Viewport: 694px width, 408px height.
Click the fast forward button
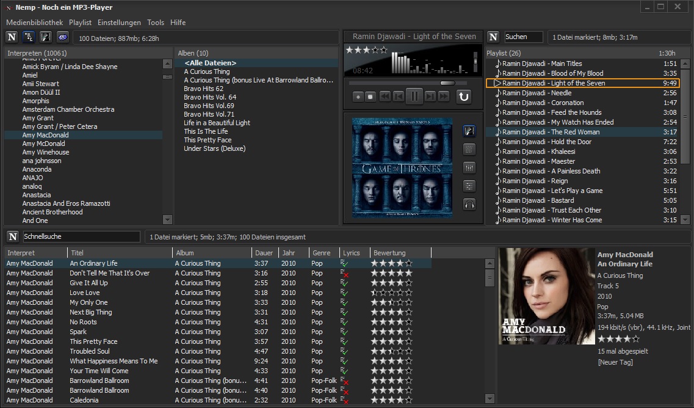pos(444,97)
